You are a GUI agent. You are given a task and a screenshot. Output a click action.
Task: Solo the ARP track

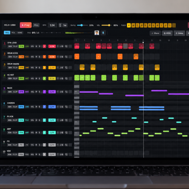[39, 132]
